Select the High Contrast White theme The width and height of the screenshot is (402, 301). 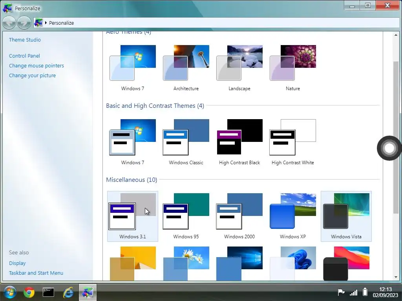coord(292,142)
